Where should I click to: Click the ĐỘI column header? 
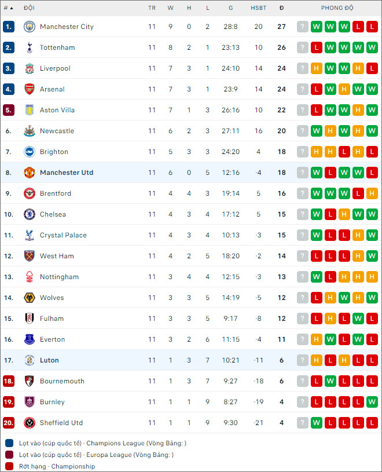click(x=29, y=8)
